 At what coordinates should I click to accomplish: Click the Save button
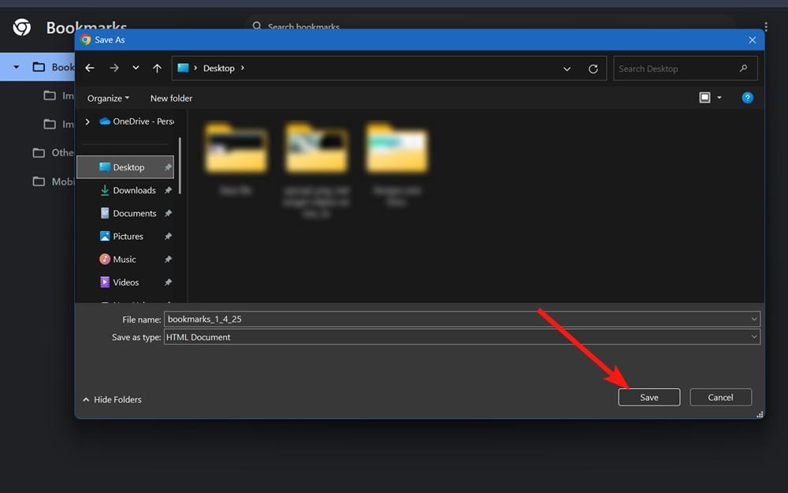(x=649, y=398)
